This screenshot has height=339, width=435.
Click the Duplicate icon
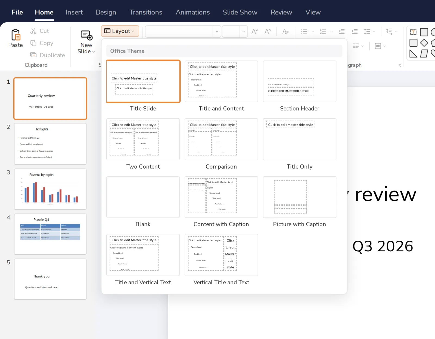coord(33,55)
